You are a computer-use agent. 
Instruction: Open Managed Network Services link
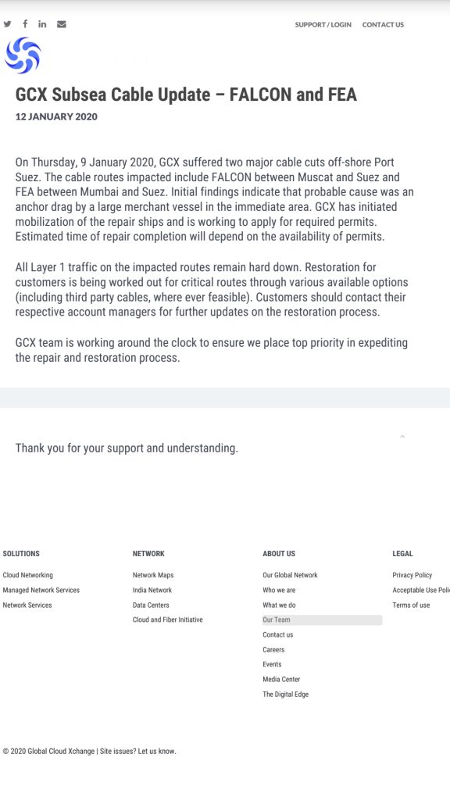click(41, 590)
